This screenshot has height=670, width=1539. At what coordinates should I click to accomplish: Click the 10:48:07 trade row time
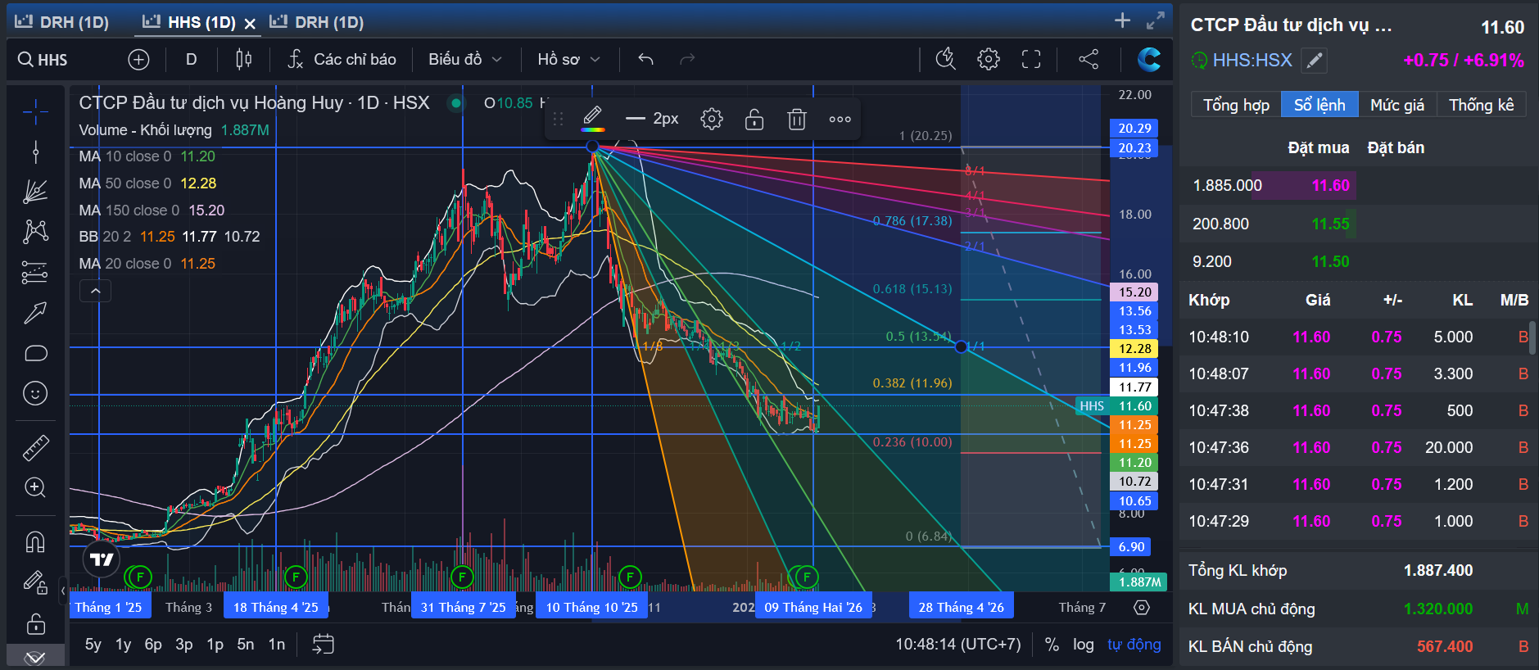point(1219,373)
